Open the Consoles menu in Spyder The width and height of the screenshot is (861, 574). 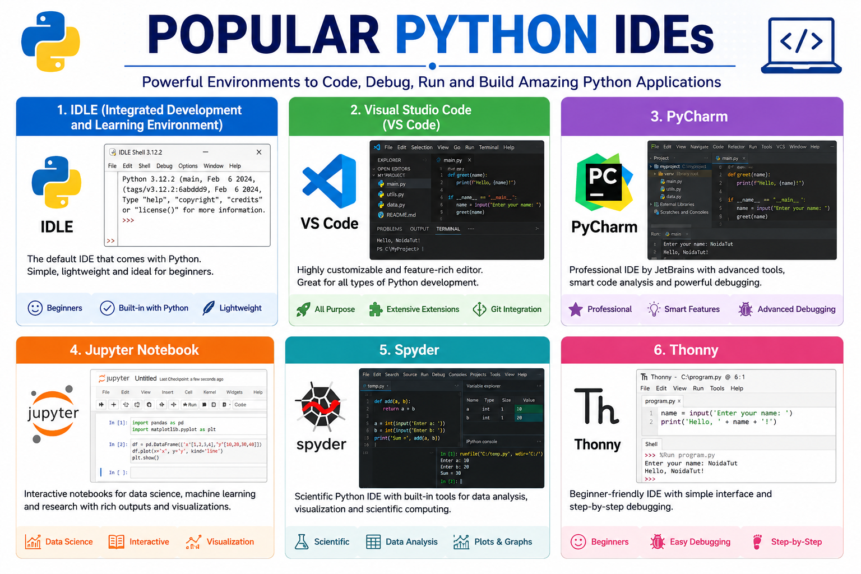[457, 374]
